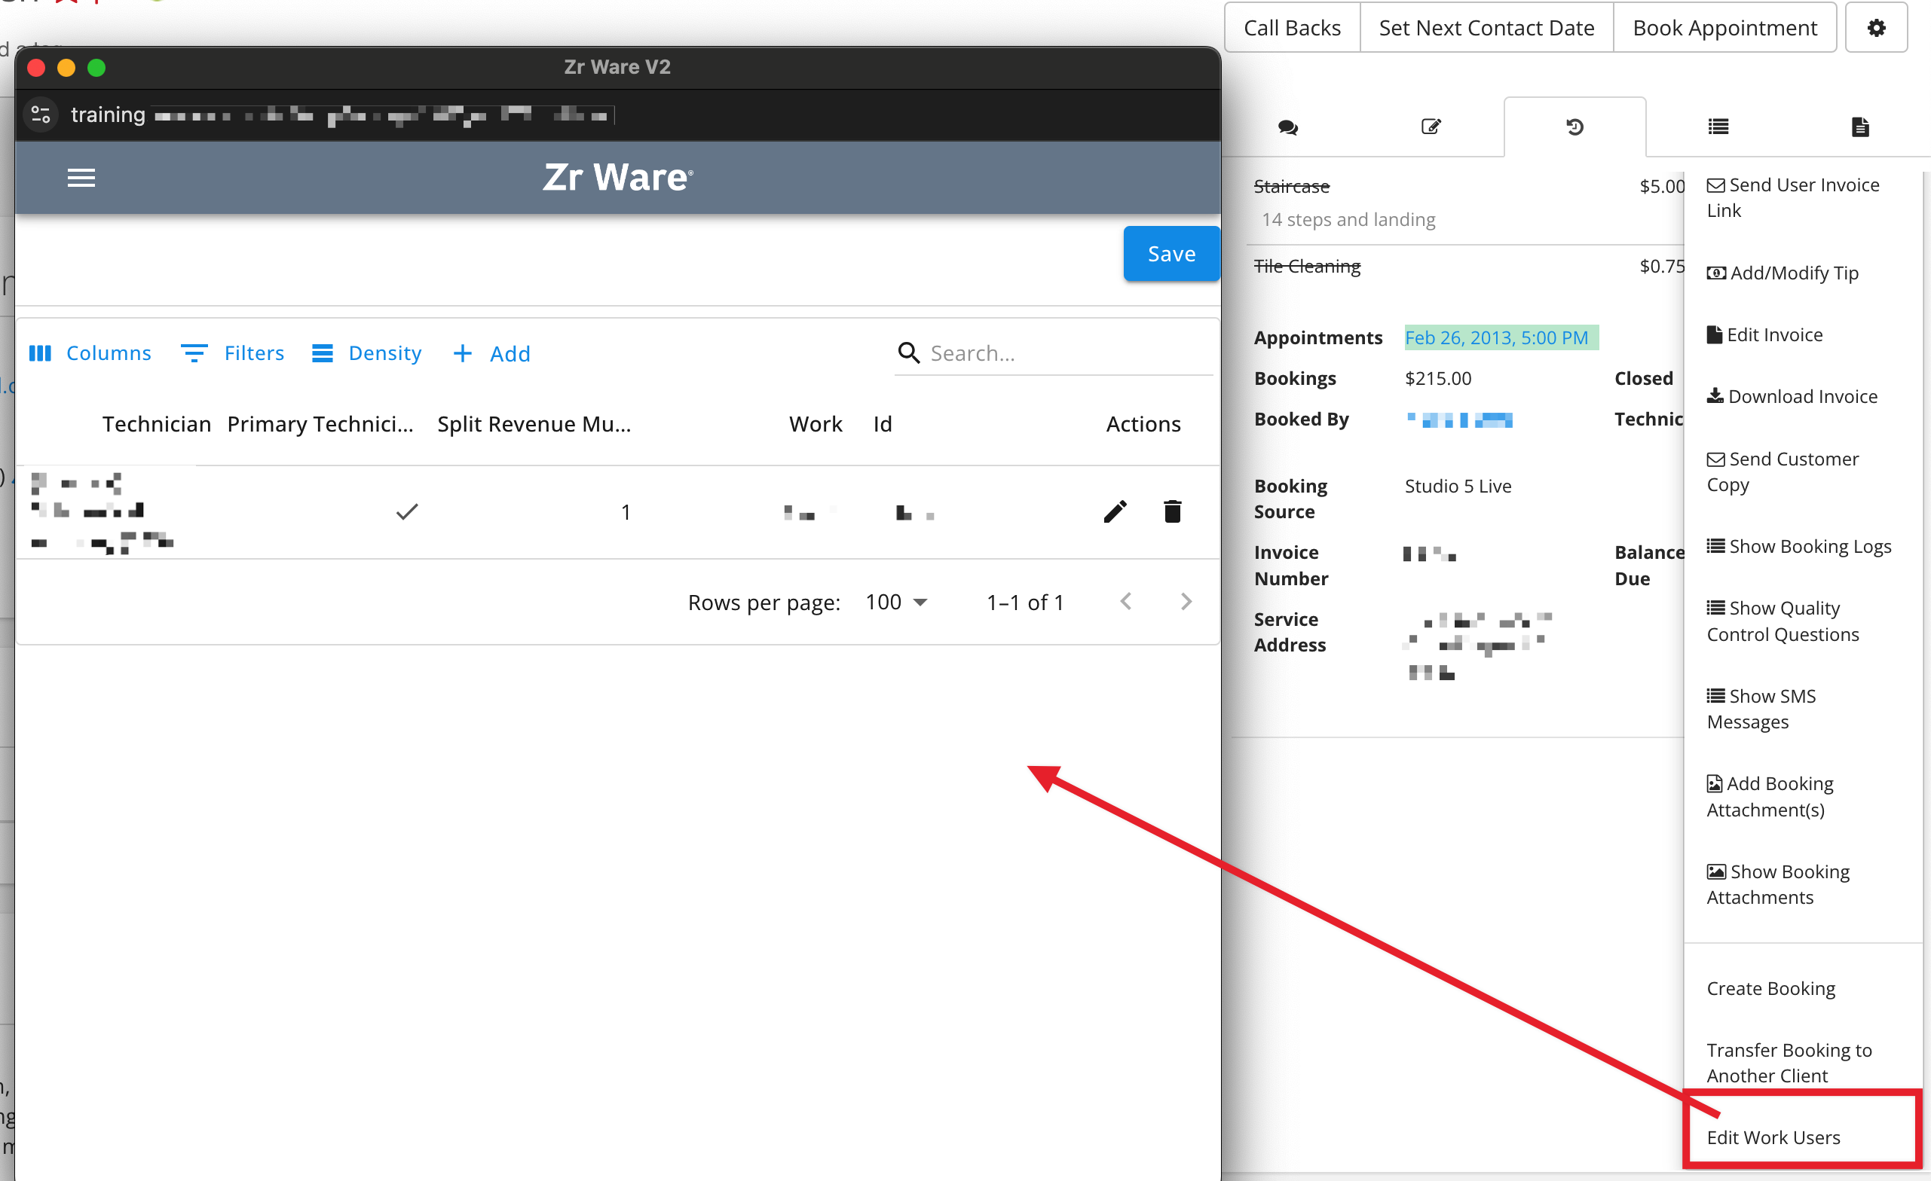The height and width of the screenshot is (1181, 1931).
Task: Click Set Next Contact Date
Action: [1486, 27]
